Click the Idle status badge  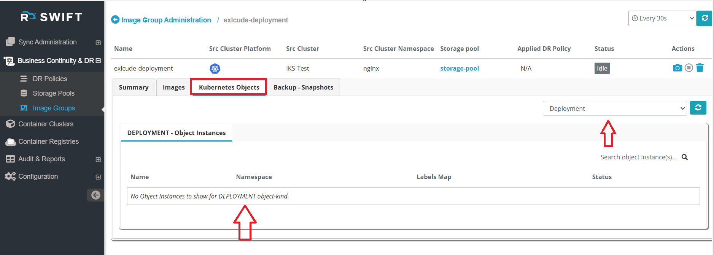click(602, 68)
